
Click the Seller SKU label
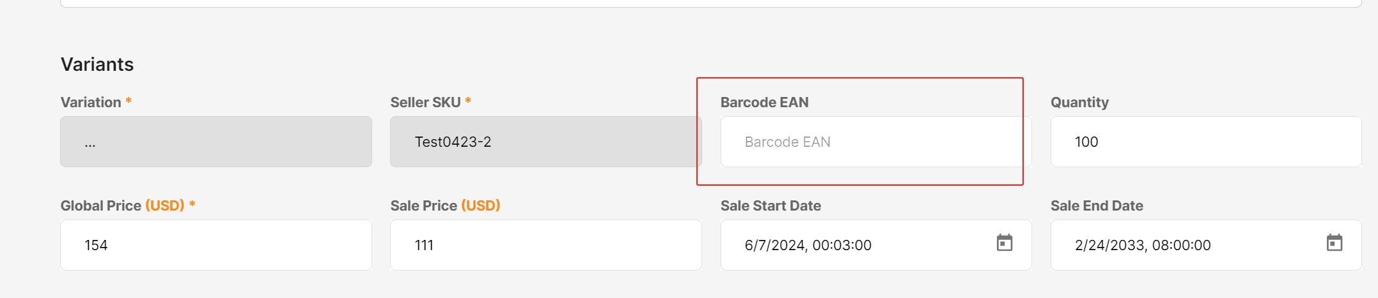[x=425, y=102]
